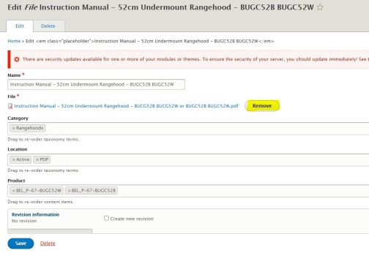Click the Product tag input area
Screen dimensions: 369x272
pyautogui.click(x=188, y=191)
